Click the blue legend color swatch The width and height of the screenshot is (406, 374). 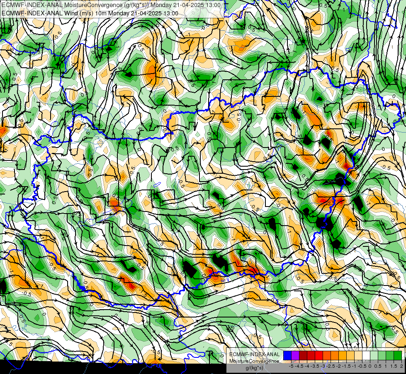tap(287, 355)
